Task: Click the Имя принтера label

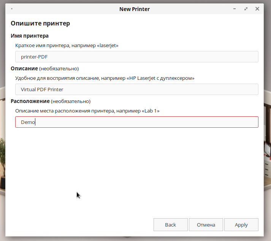Action: click(x=30, y=36)
